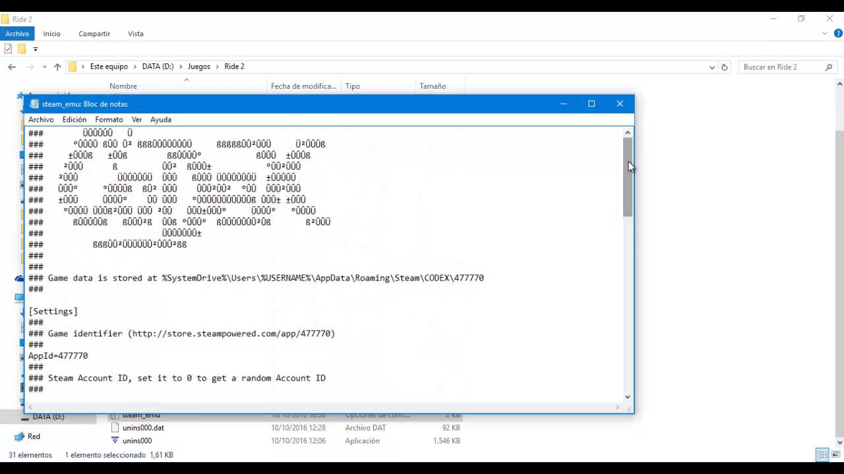Click Notepad horizontal scrollbar right arrow
The width and height of the screenshot is (844, 474).
click(x=617, y=408)
